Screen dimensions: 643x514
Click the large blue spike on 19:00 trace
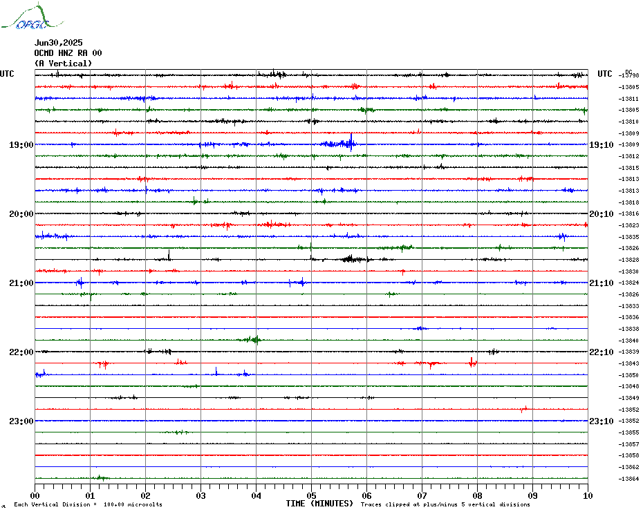click(x=351, y=142)
